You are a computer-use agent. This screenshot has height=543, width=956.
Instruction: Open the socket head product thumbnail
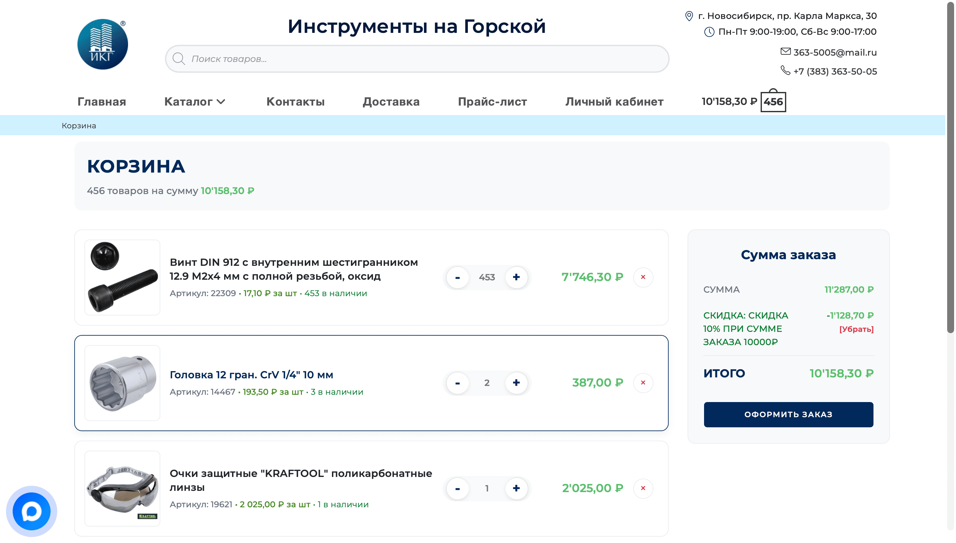tap(122, 383)
